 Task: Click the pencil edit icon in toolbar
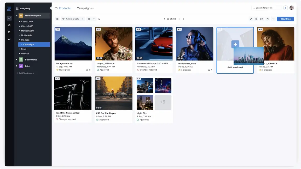click(x=251, y=19)
